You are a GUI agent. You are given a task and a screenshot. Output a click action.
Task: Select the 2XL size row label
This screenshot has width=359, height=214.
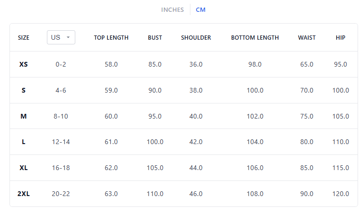click(24, 194)
